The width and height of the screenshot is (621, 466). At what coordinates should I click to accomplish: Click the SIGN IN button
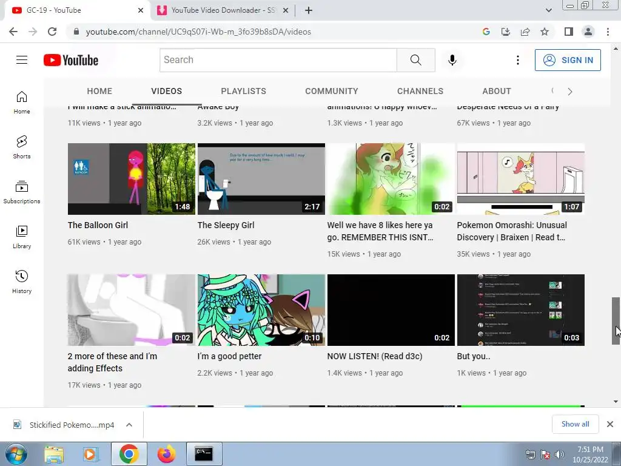click(568, 60)
